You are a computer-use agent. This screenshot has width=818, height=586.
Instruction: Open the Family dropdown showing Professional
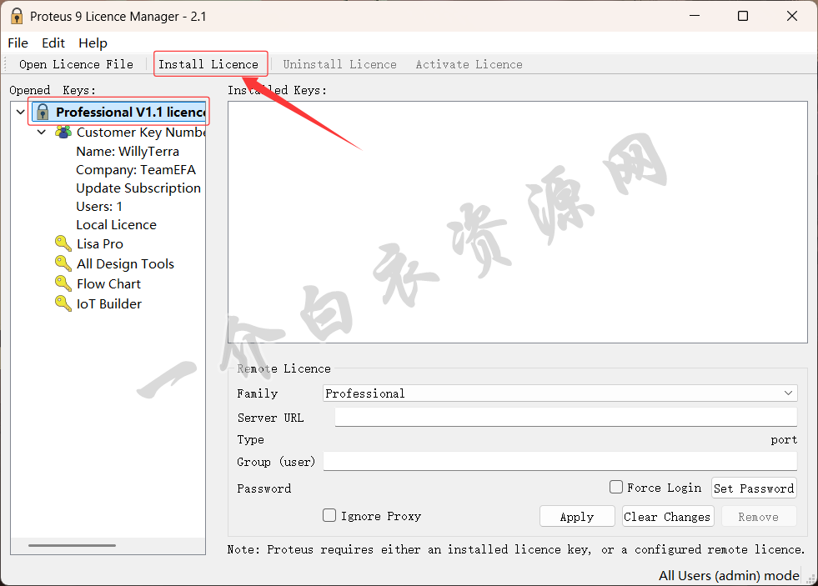(560, 393)
